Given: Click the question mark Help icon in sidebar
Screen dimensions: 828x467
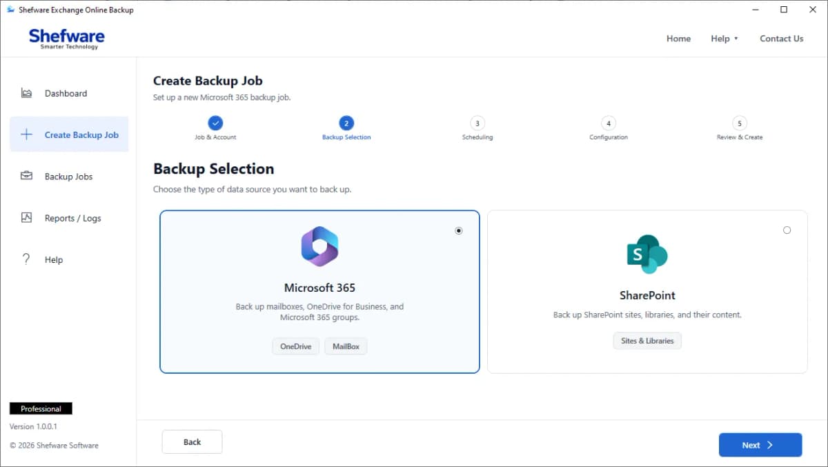Looking at the screenshot, I should click(x=26, y=259).
